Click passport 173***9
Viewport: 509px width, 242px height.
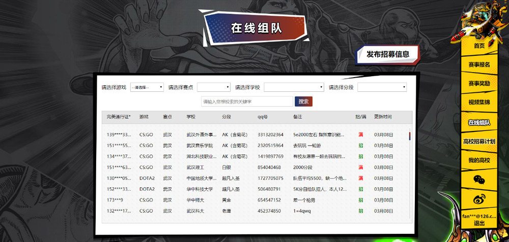click(x=115, y=200)
